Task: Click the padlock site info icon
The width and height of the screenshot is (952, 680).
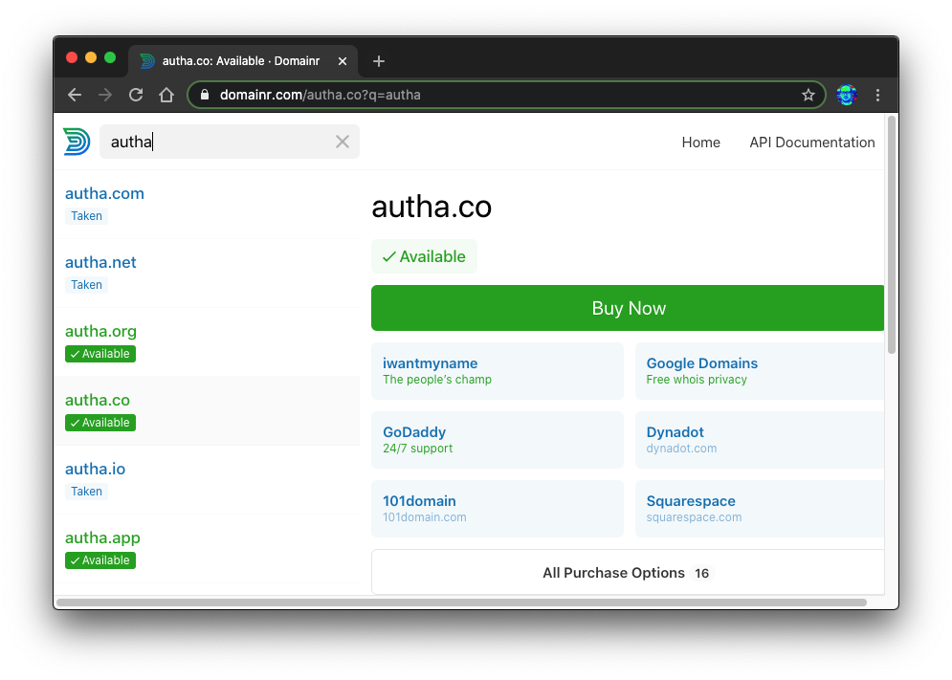Action: 205,95
